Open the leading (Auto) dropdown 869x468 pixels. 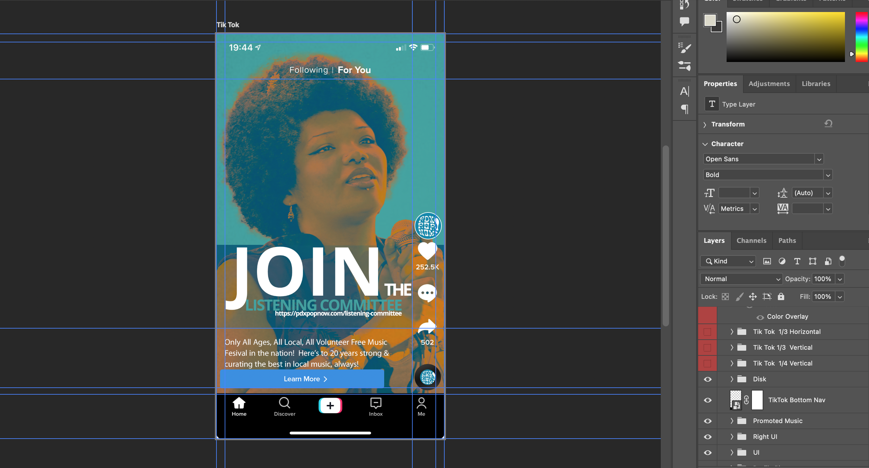(x=828, y=193)
